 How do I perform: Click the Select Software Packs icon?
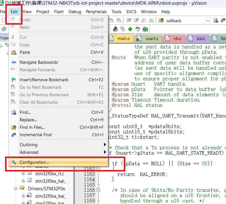click(138, 29)
